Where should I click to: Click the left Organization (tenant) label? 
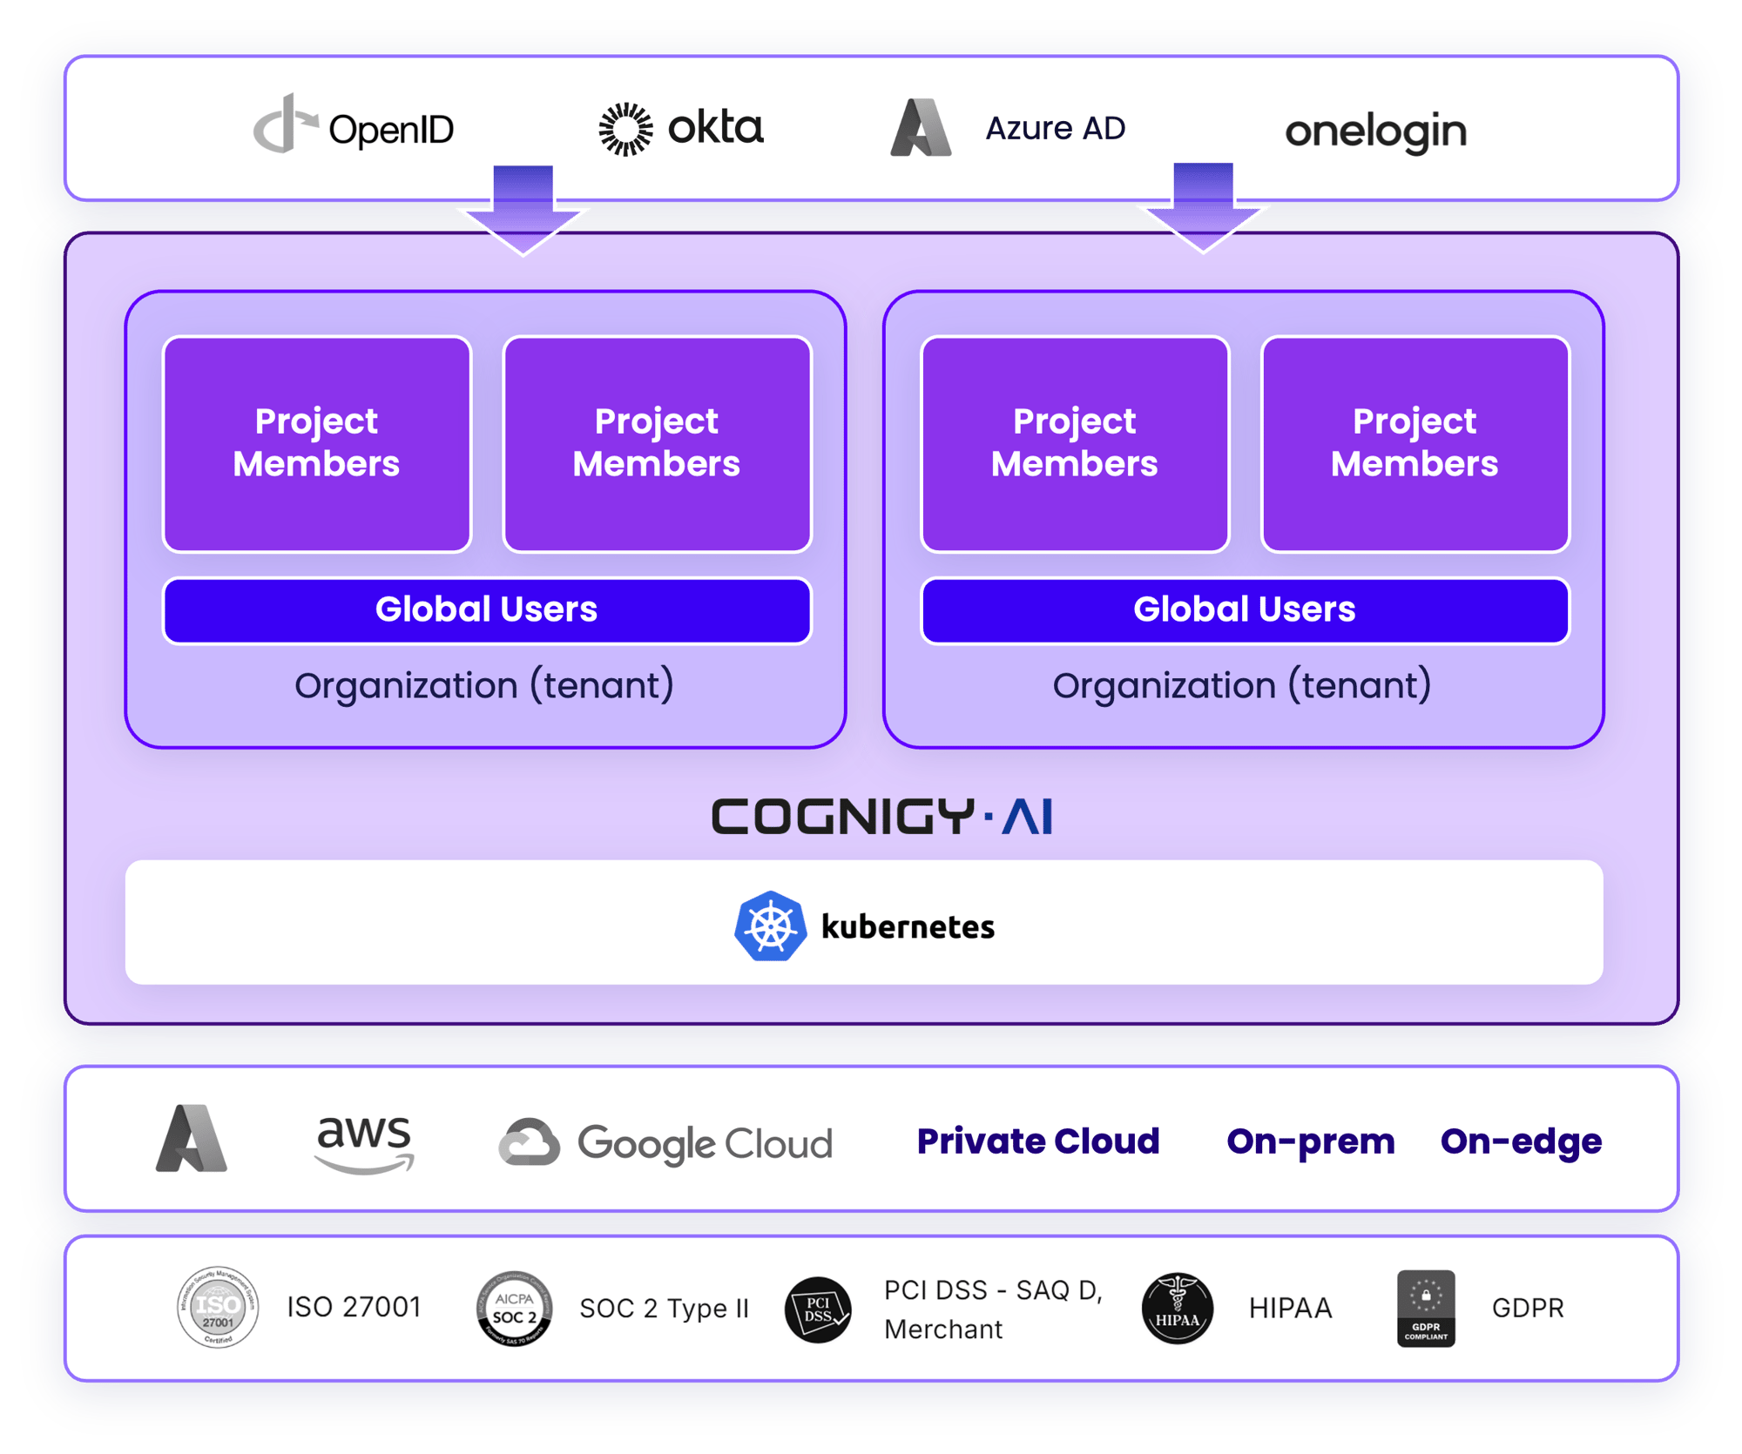point(484,685)
